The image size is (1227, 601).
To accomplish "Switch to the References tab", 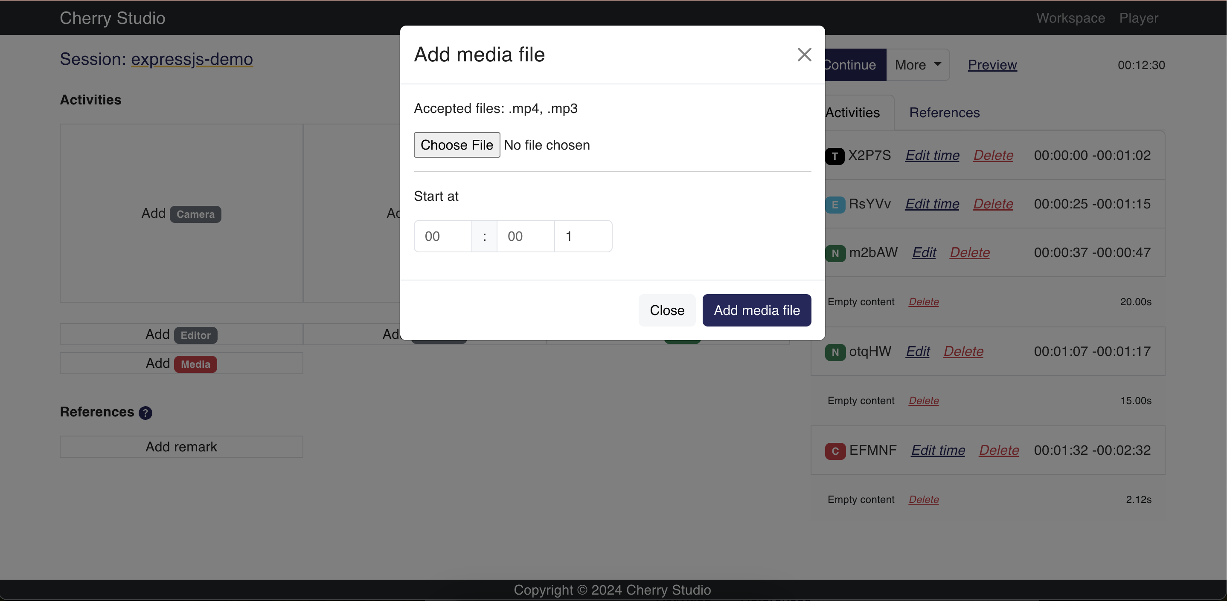I will [944, 113].
